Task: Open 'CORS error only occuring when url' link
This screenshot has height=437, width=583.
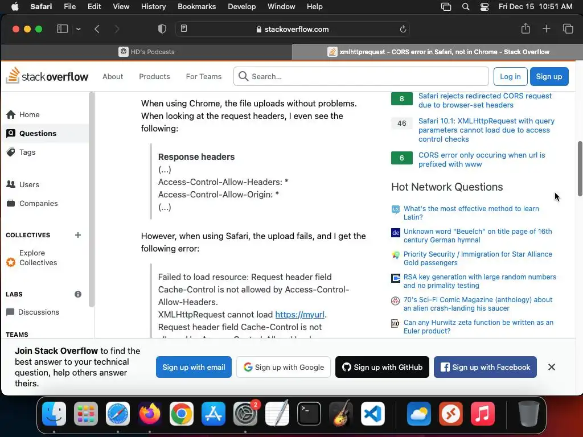Action: tap(482, 159)
